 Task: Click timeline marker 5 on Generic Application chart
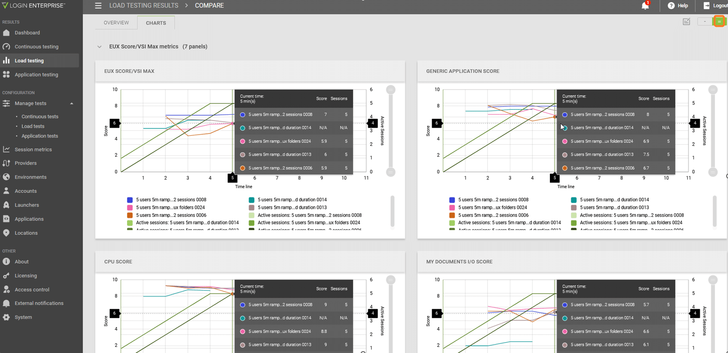coord(554,178)
